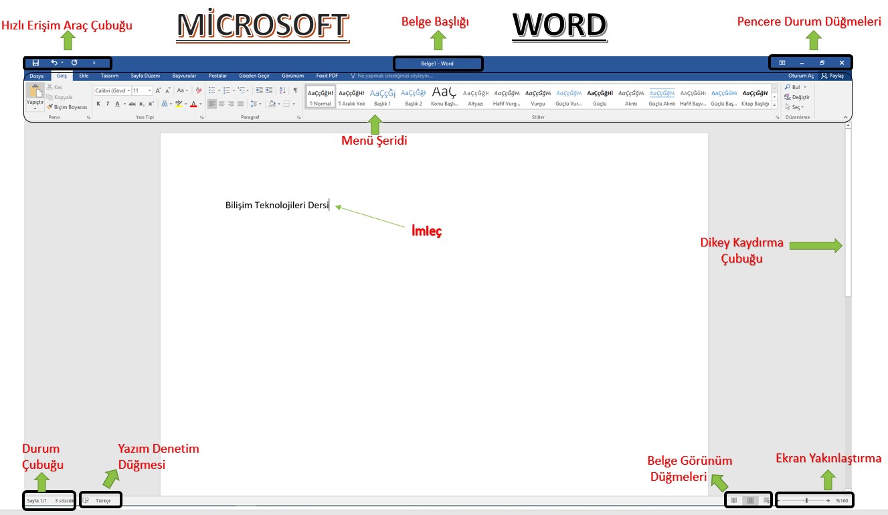This screenshot has width=888, height=515.
Task: Open the Calibri font name dropdown
Action: coord(128,90)
